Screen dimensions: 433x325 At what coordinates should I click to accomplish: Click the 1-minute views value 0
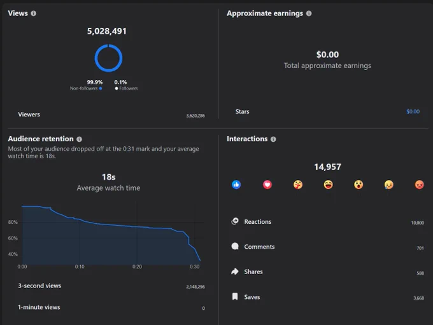click(204, 308)
